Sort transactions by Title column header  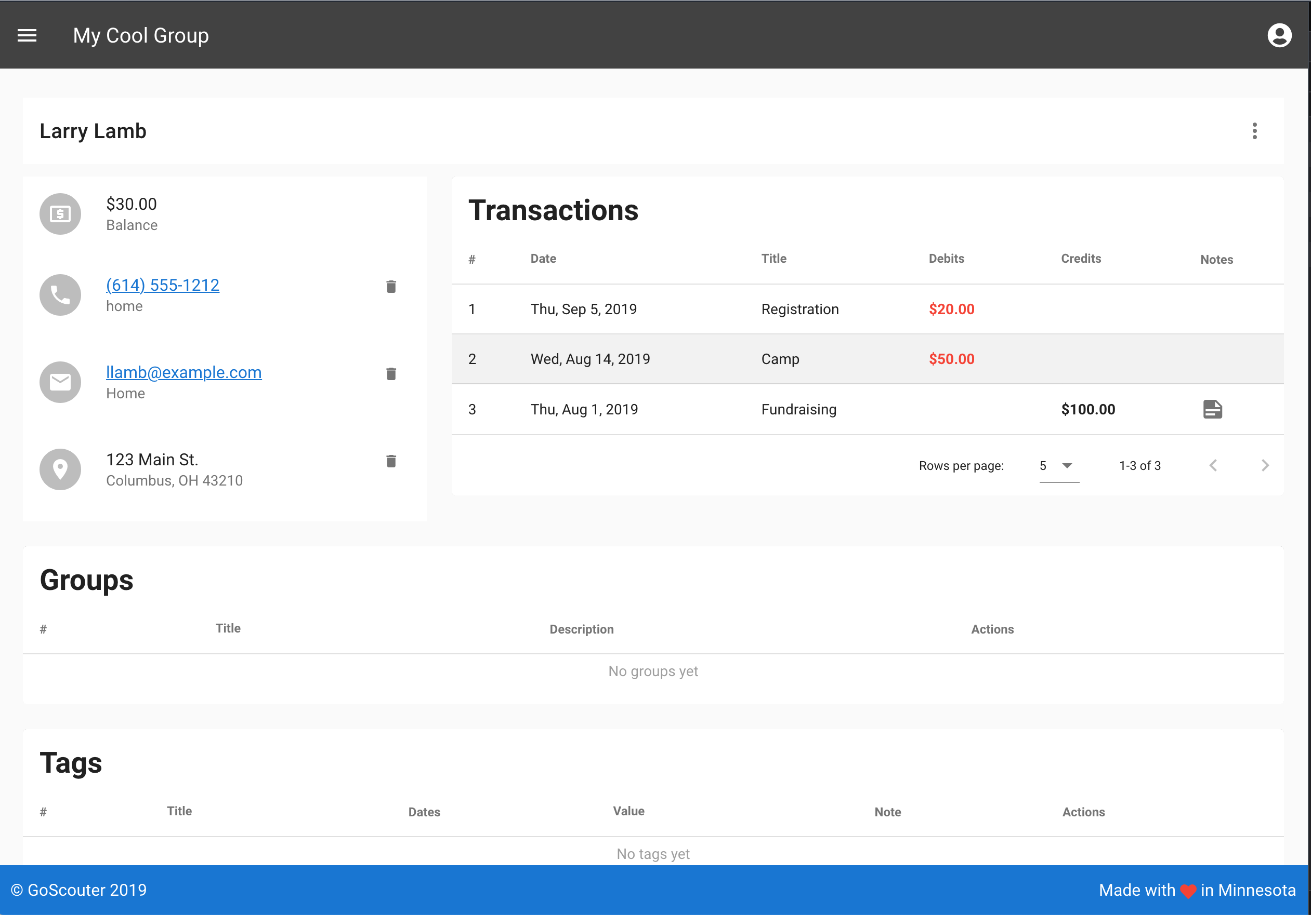774,259
